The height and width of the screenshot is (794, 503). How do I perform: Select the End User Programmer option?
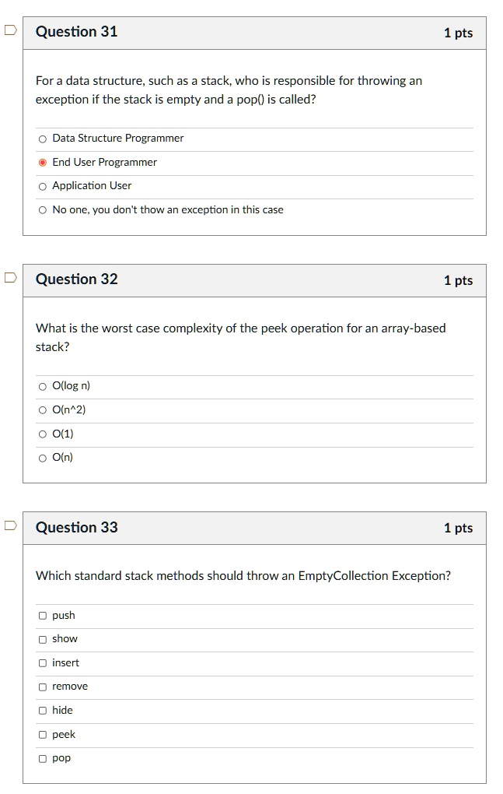point(43,163)
